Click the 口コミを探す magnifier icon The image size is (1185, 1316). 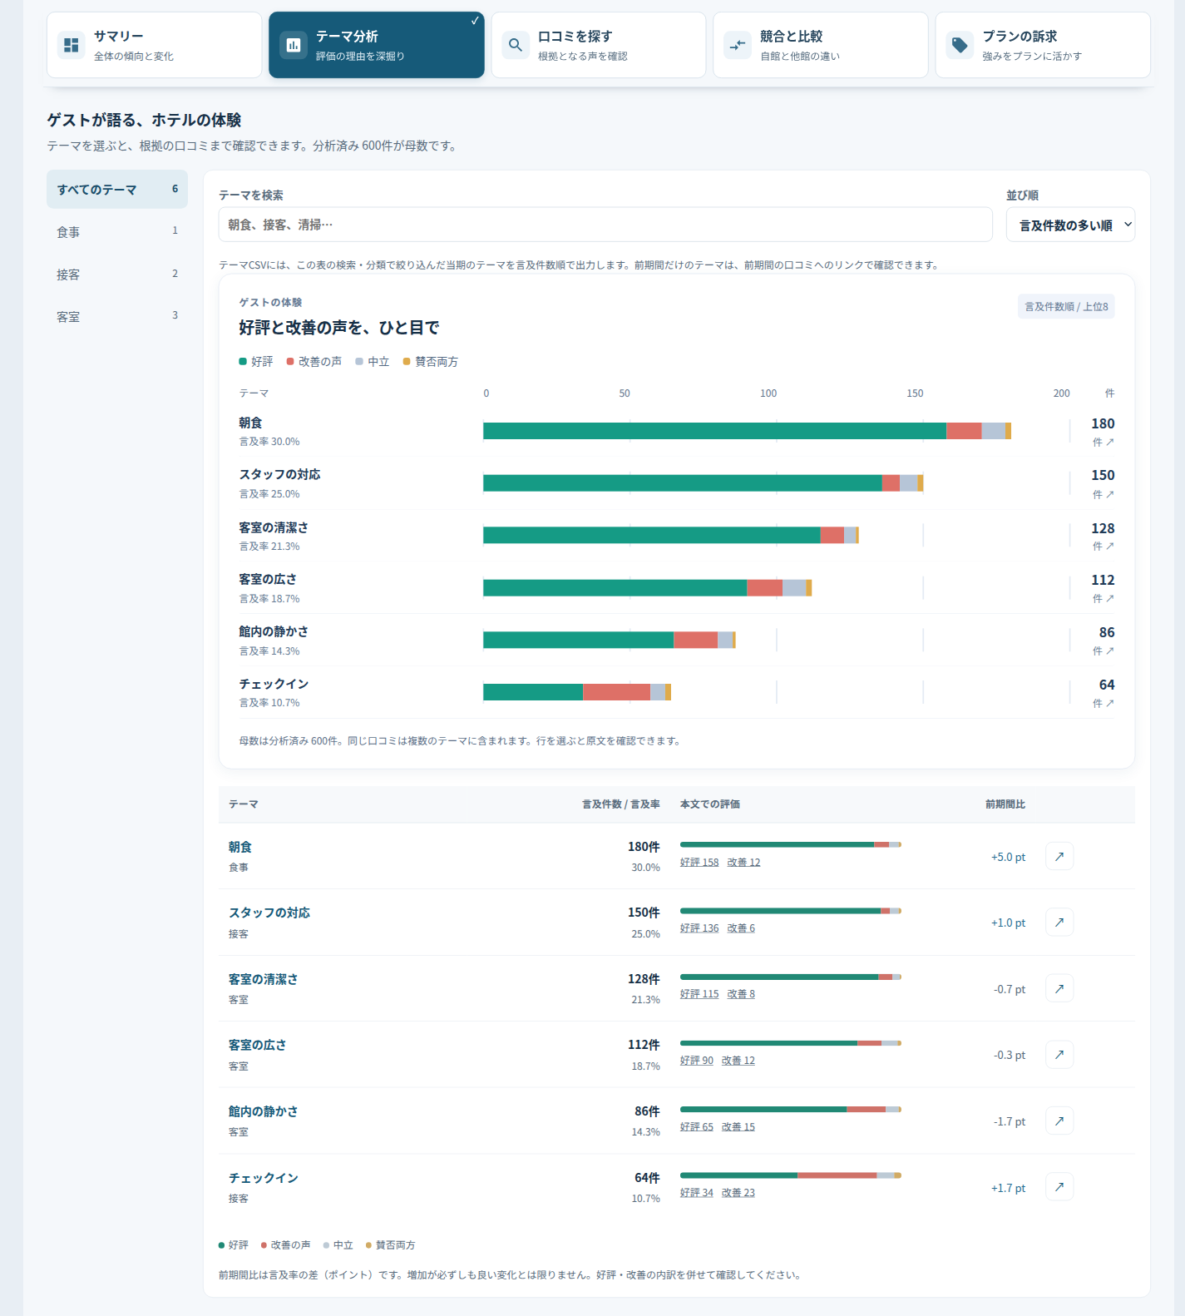point(516,45)
